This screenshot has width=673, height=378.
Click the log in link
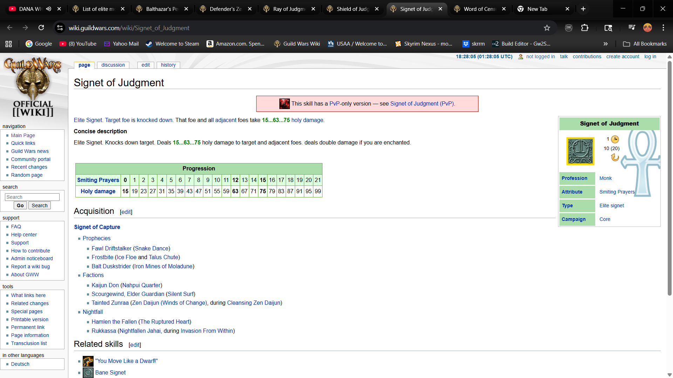[650, 57]
